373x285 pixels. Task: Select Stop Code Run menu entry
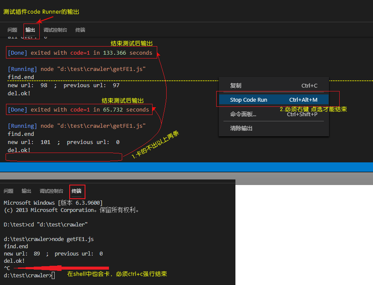(x=273, y=100)
